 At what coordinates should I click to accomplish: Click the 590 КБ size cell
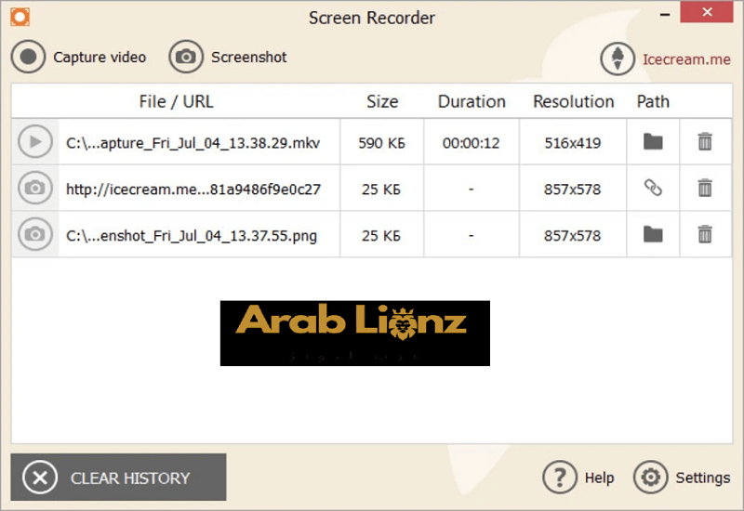point(381,143)
